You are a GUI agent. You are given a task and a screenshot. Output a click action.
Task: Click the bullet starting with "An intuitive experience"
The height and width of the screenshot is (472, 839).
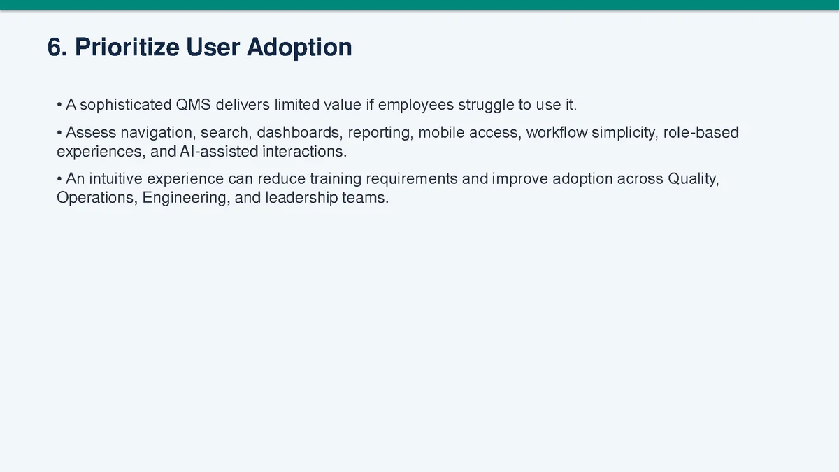coord(388,188)
